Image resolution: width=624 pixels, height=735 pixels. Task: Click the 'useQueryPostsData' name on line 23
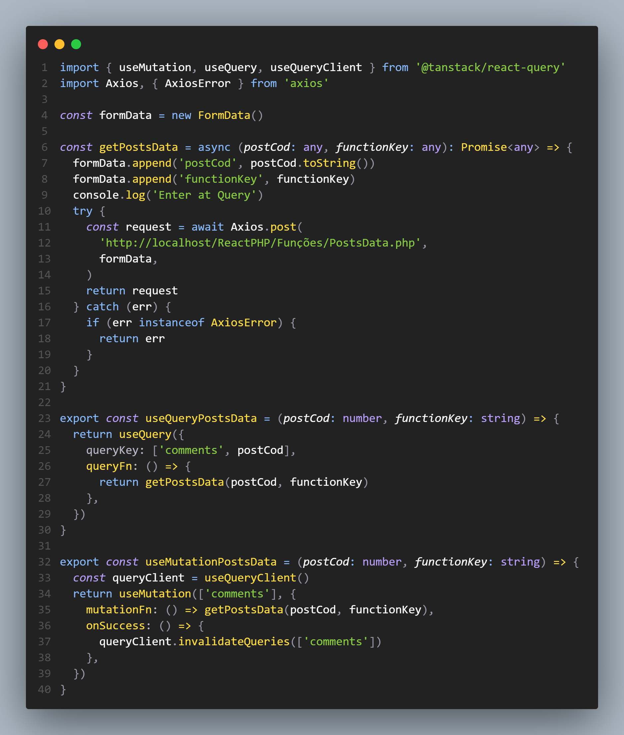pos(201,418)
